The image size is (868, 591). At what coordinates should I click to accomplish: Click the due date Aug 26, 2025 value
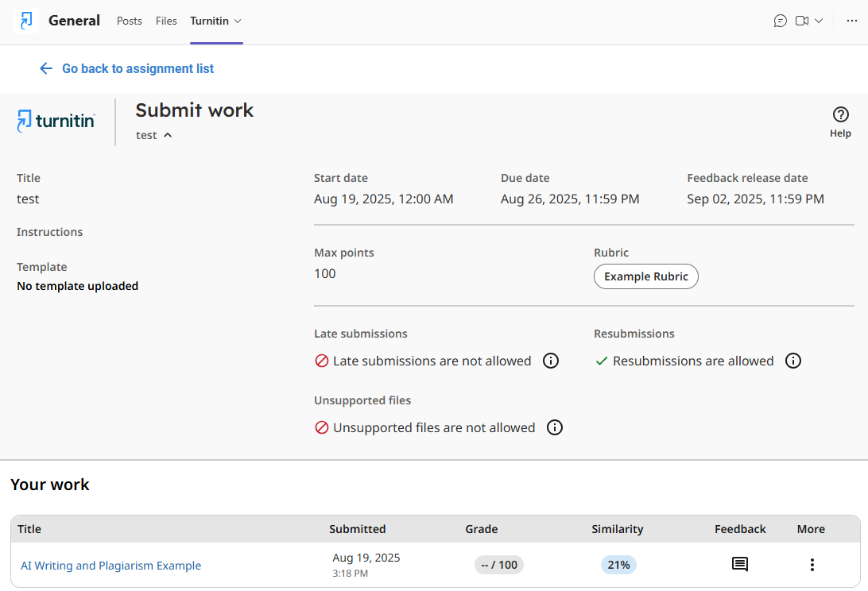click(570, 199)
